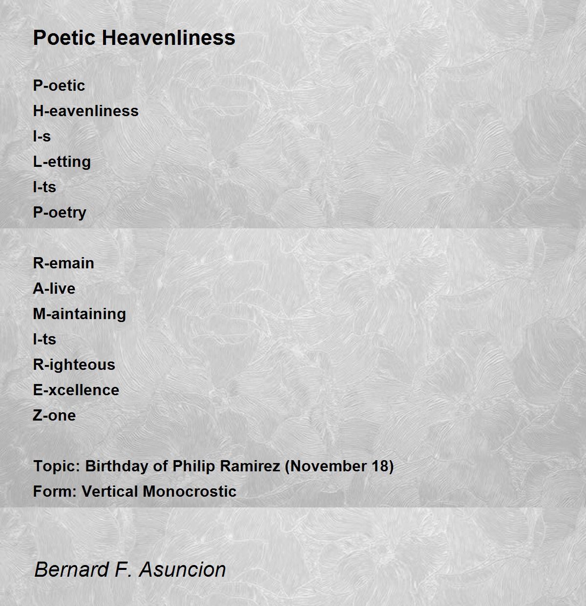Click the author name Bernard F. Asuncion
This screenshot has width=586, height=606.
point(130,569)
